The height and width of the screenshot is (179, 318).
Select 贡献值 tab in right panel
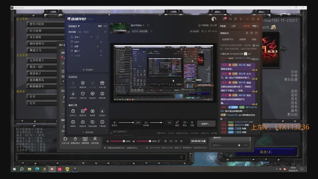(223, 26)
